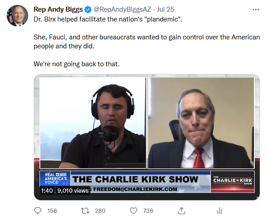Image resolution: width=266 pixels, height=219 pixels.
Task: Click the blue verified checkmark badge
Action: (x=88, y=9)
